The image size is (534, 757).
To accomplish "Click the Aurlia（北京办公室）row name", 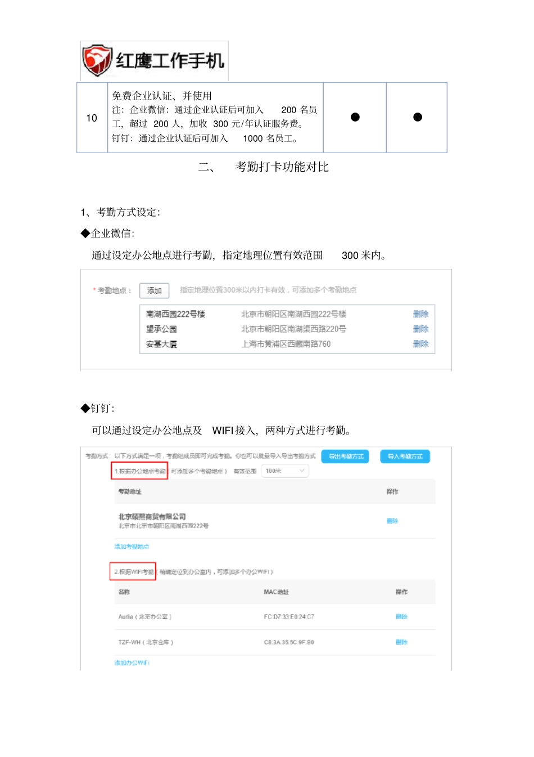I will pos(145,617).
